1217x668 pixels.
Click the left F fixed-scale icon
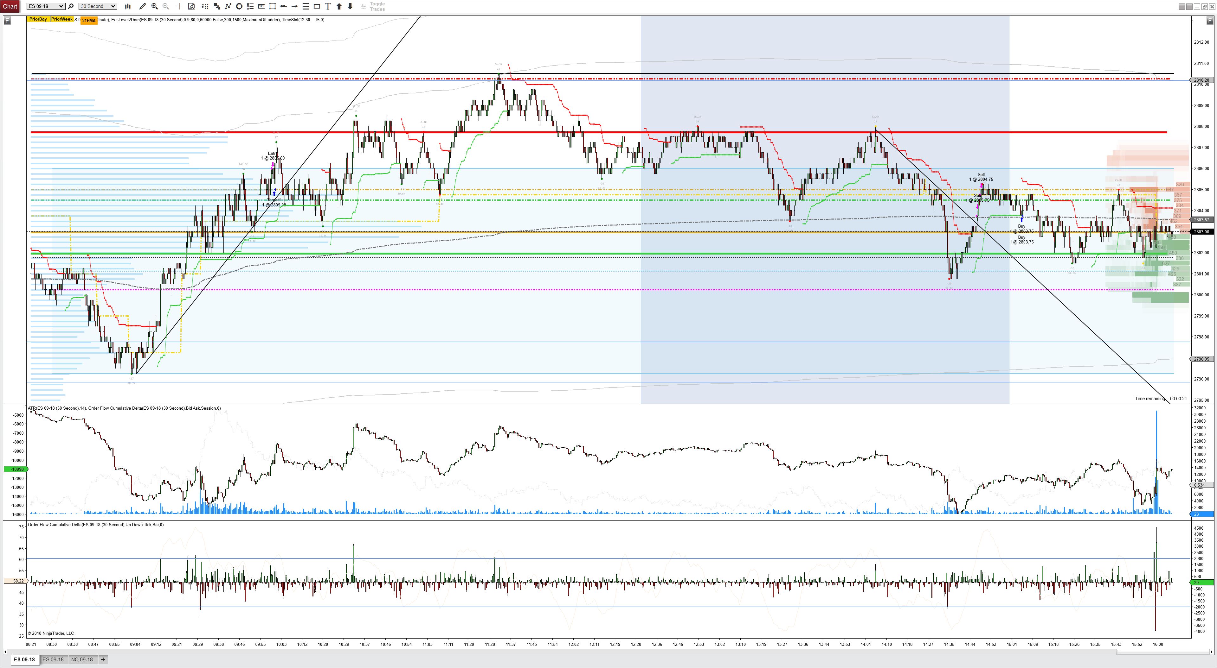[x=7, y=20]
